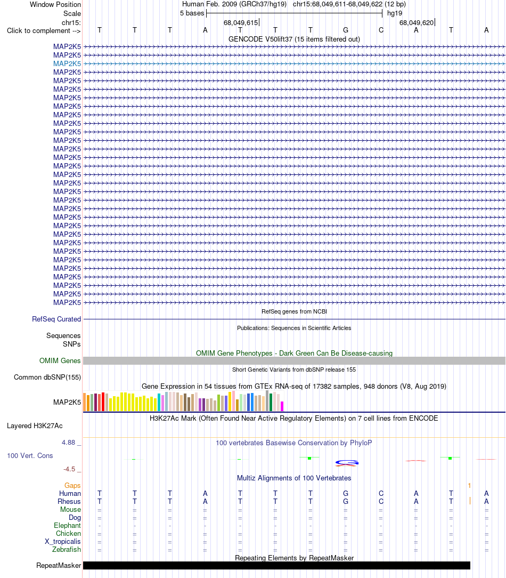Image resolution: width=506 pixels, height=578 pixels.
Task: Open 'OMIM Gene Phenotypes' track title
Action: coord(294,353)
